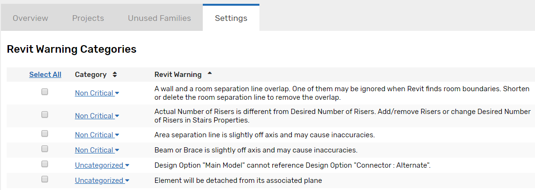Check the wall and room separation overlap row
The width and height of the screenshot is (535, 190).
(x=45, y=92)
